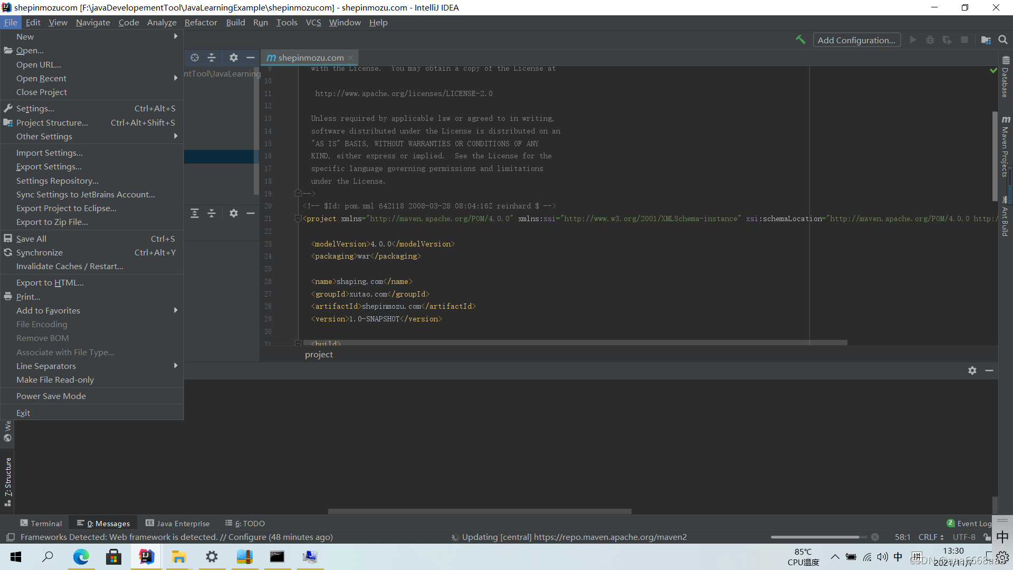Switch to the Terminal tab
Image resolution: width=1013 pixels, height=570 pixels.
tap(46, 523)
